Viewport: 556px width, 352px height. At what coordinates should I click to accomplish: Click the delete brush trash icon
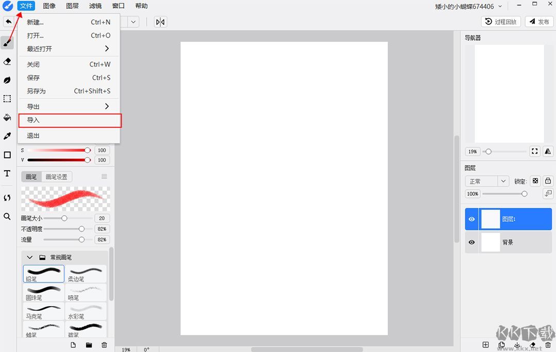[x=104, y=345]
